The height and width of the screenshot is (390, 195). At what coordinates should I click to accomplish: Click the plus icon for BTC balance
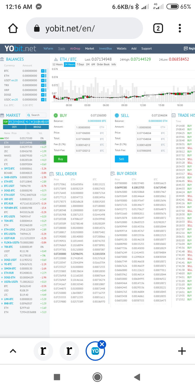coord(43,71)
